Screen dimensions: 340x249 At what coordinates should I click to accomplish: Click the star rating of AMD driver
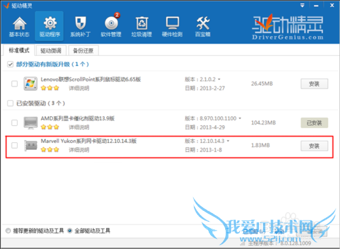[50, 127]
